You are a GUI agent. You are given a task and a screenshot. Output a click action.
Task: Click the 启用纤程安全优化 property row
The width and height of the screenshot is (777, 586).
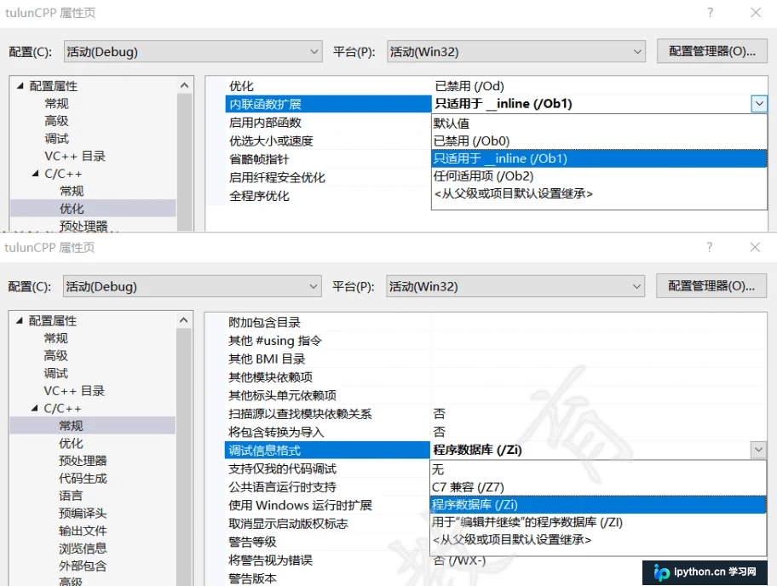point(328,177)
